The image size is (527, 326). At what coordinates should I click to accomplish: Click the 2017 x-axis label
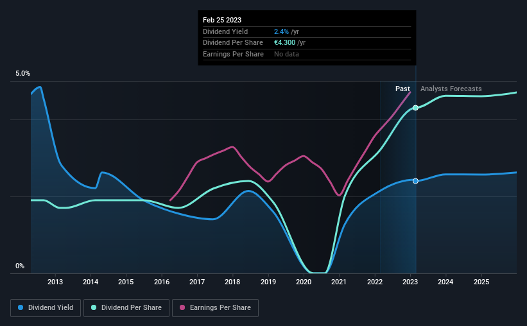pos(197,282)
